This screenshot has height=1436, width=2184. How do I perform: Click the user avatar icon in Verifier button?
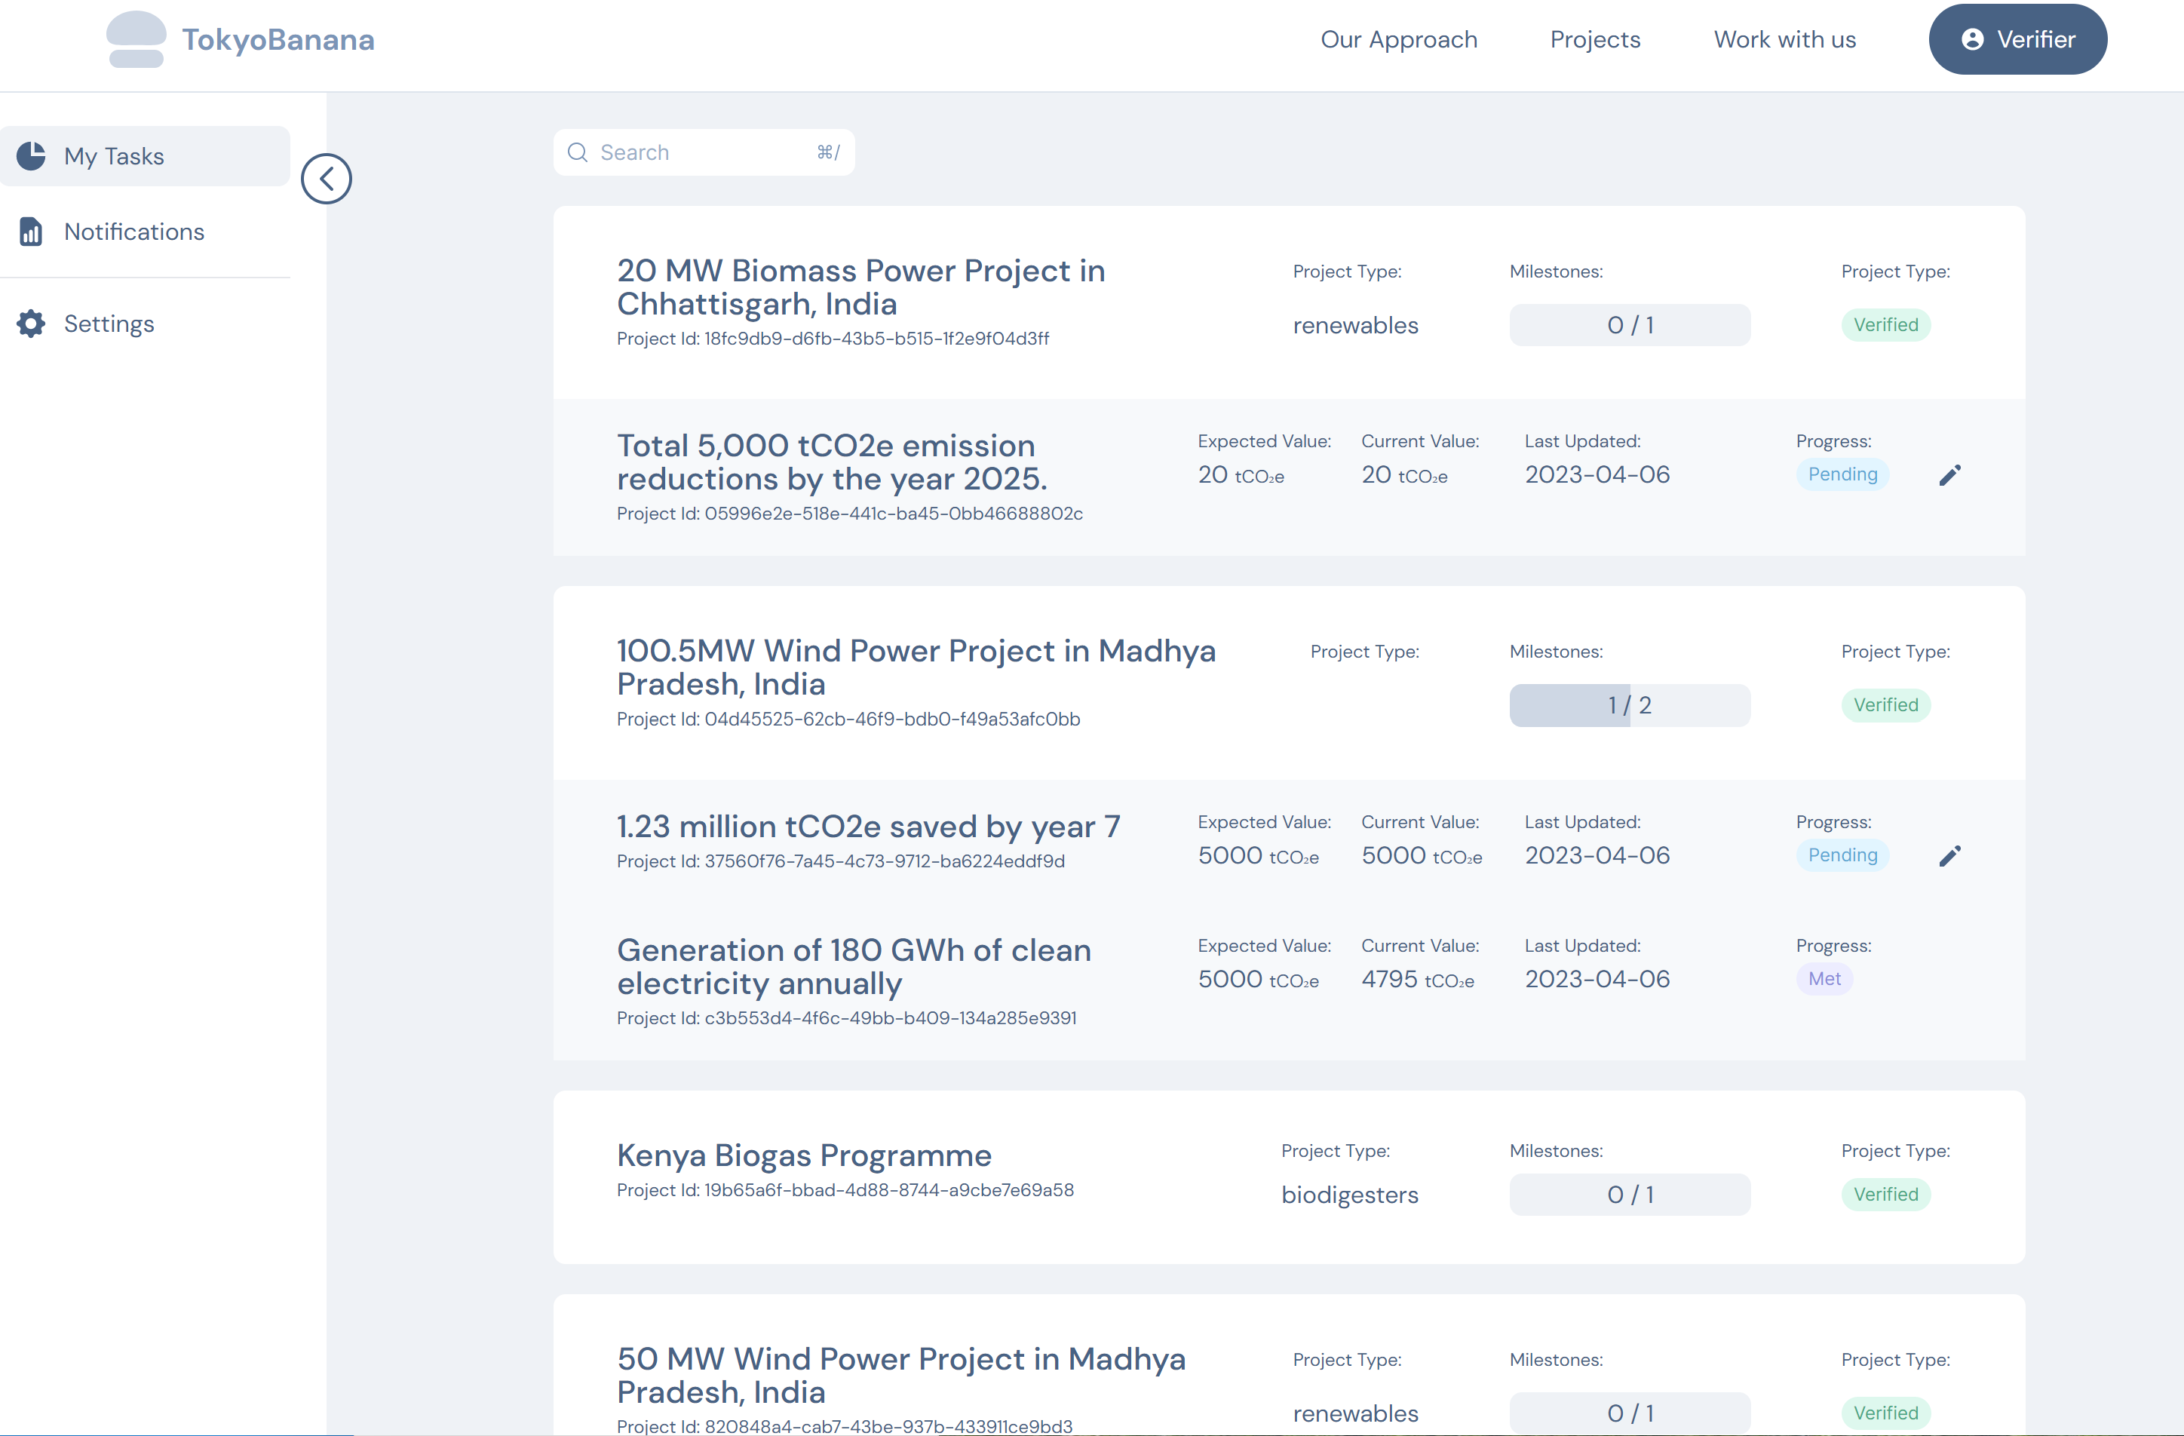tap(1973, 39)
